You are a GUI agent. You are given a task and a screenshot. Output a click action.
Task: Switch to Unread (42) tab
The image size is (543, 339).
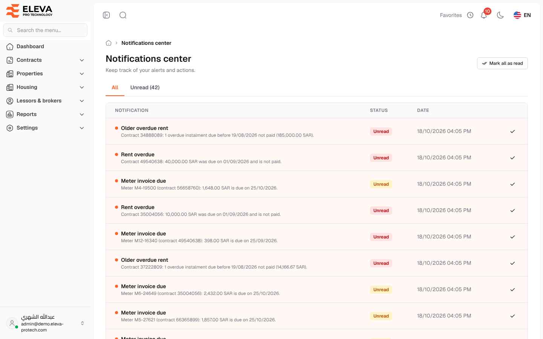point(145,87)
